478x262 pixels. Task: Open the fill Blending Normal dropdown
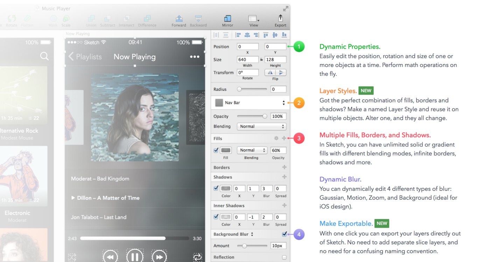pyautogui.click(x=252, y=150)
